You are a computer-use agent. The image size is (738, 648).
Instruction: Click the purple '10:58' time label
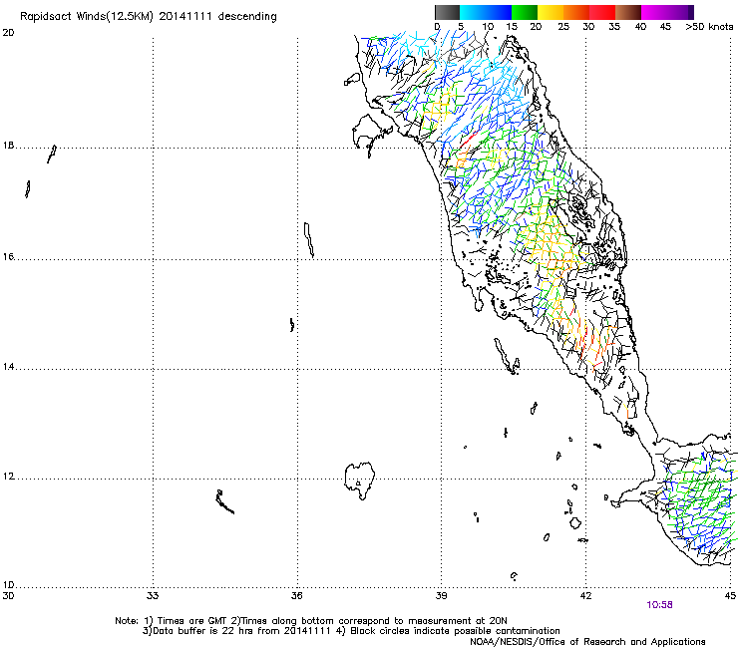659,605
